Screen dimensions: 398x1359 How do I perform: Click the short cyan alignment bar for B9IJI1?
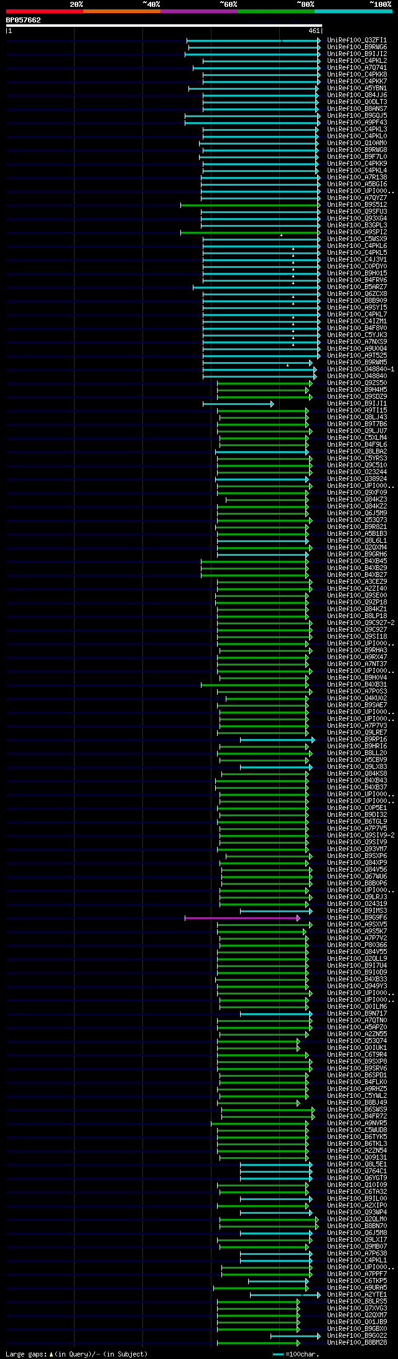238,404
